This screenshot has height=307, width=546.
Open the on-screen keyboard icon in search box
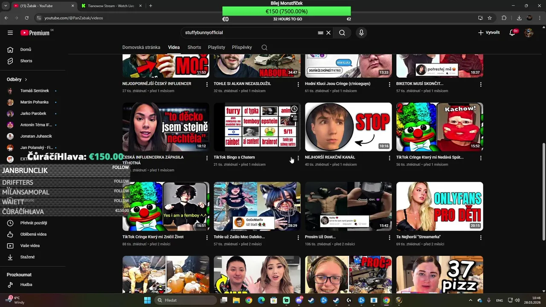click(x=320, y=33)
